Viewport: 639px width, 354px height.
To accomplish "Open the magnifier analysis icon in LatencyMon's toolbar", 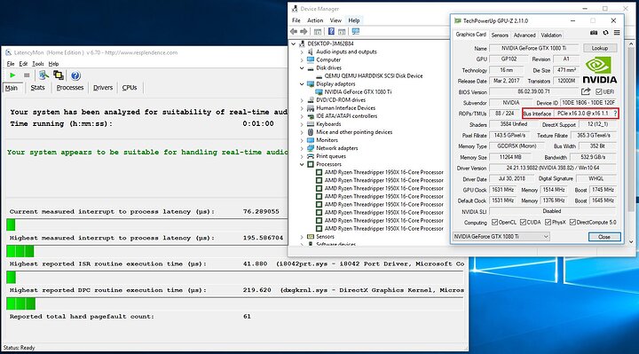I will (x=43, y=75).
